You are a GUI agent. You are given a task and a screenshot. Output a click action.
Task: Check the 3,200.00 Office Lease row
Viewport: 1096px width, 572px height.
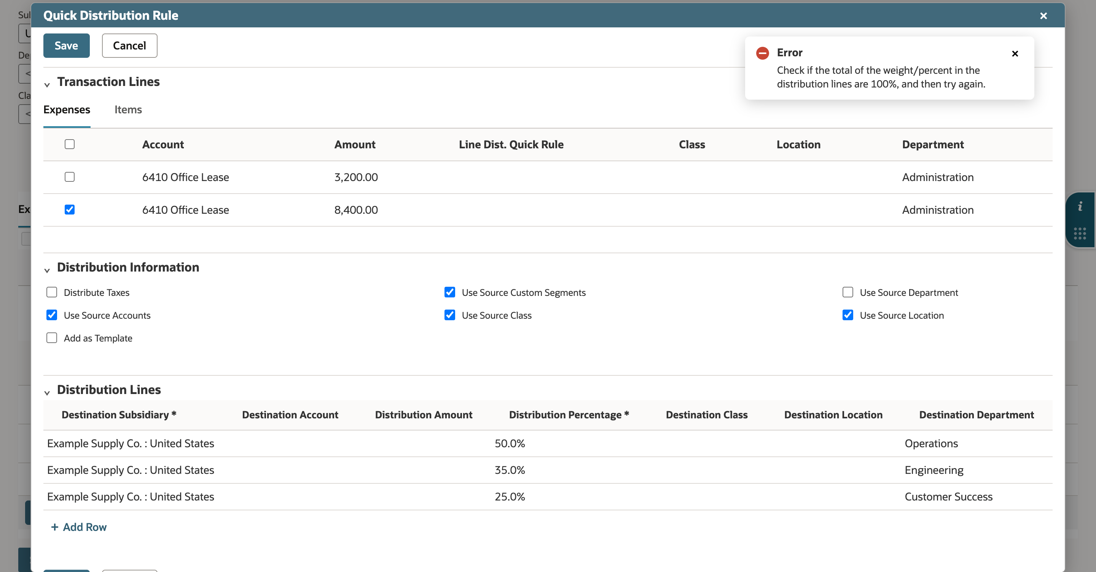pos(69,177)
